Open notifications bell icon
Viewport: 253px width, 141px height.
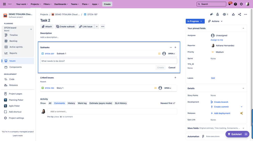tap(230, 4)
